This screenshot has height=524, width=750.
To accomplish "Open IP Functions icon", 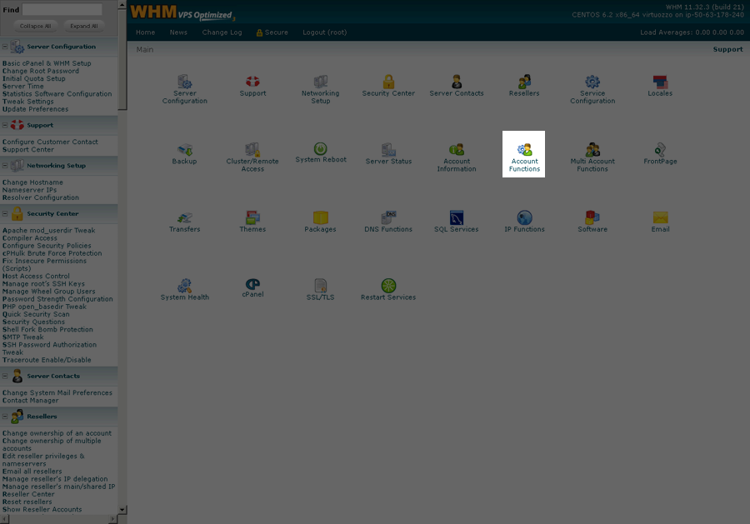I will point(524,217).
